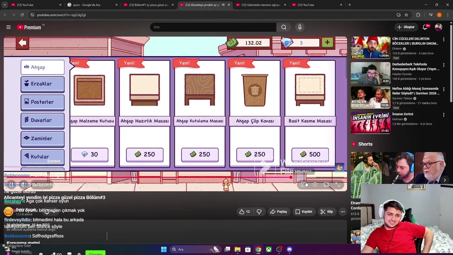Save the video with Kaydet
The width and height of the screenshot is (453, 255).
coord(304,211)
